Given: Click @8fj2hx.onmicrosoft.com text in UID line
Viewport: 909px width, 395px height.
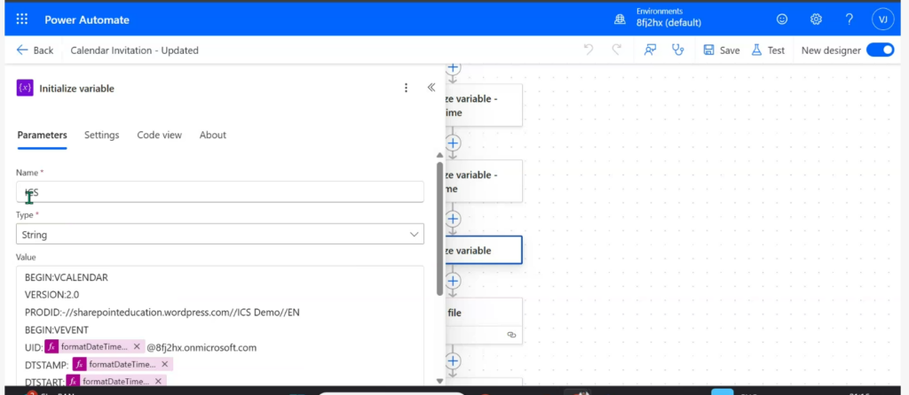Looking at the screenshot, I should pos(202,347).
